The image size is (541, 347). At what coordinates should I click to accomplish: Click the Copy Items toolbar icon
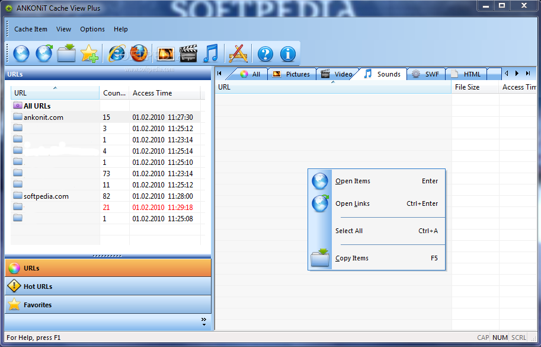click(66, 53)
